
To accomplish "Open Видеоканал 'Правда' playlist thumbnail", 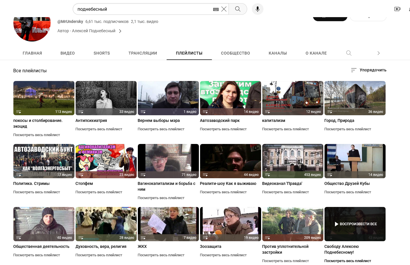I will [x=293, y=161].
